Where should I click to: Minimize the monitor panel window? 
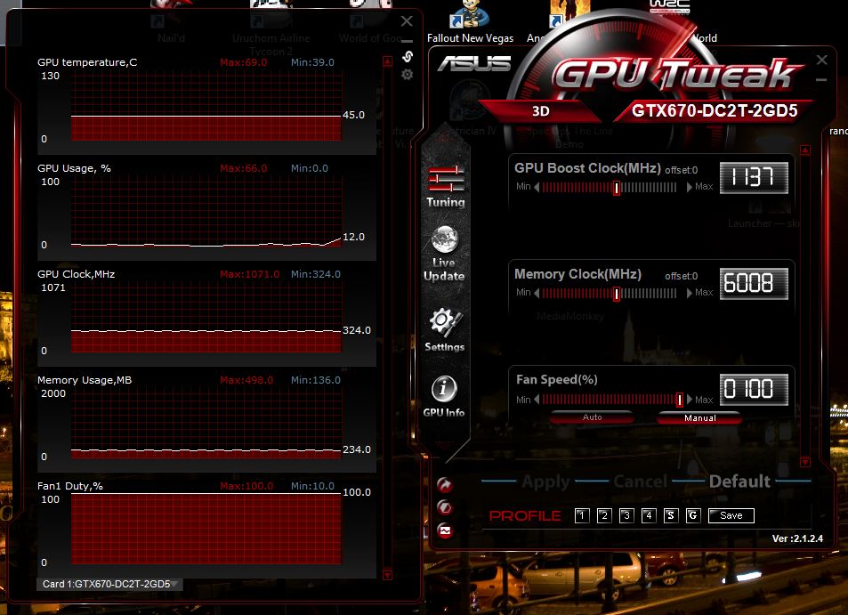point(407,41)
